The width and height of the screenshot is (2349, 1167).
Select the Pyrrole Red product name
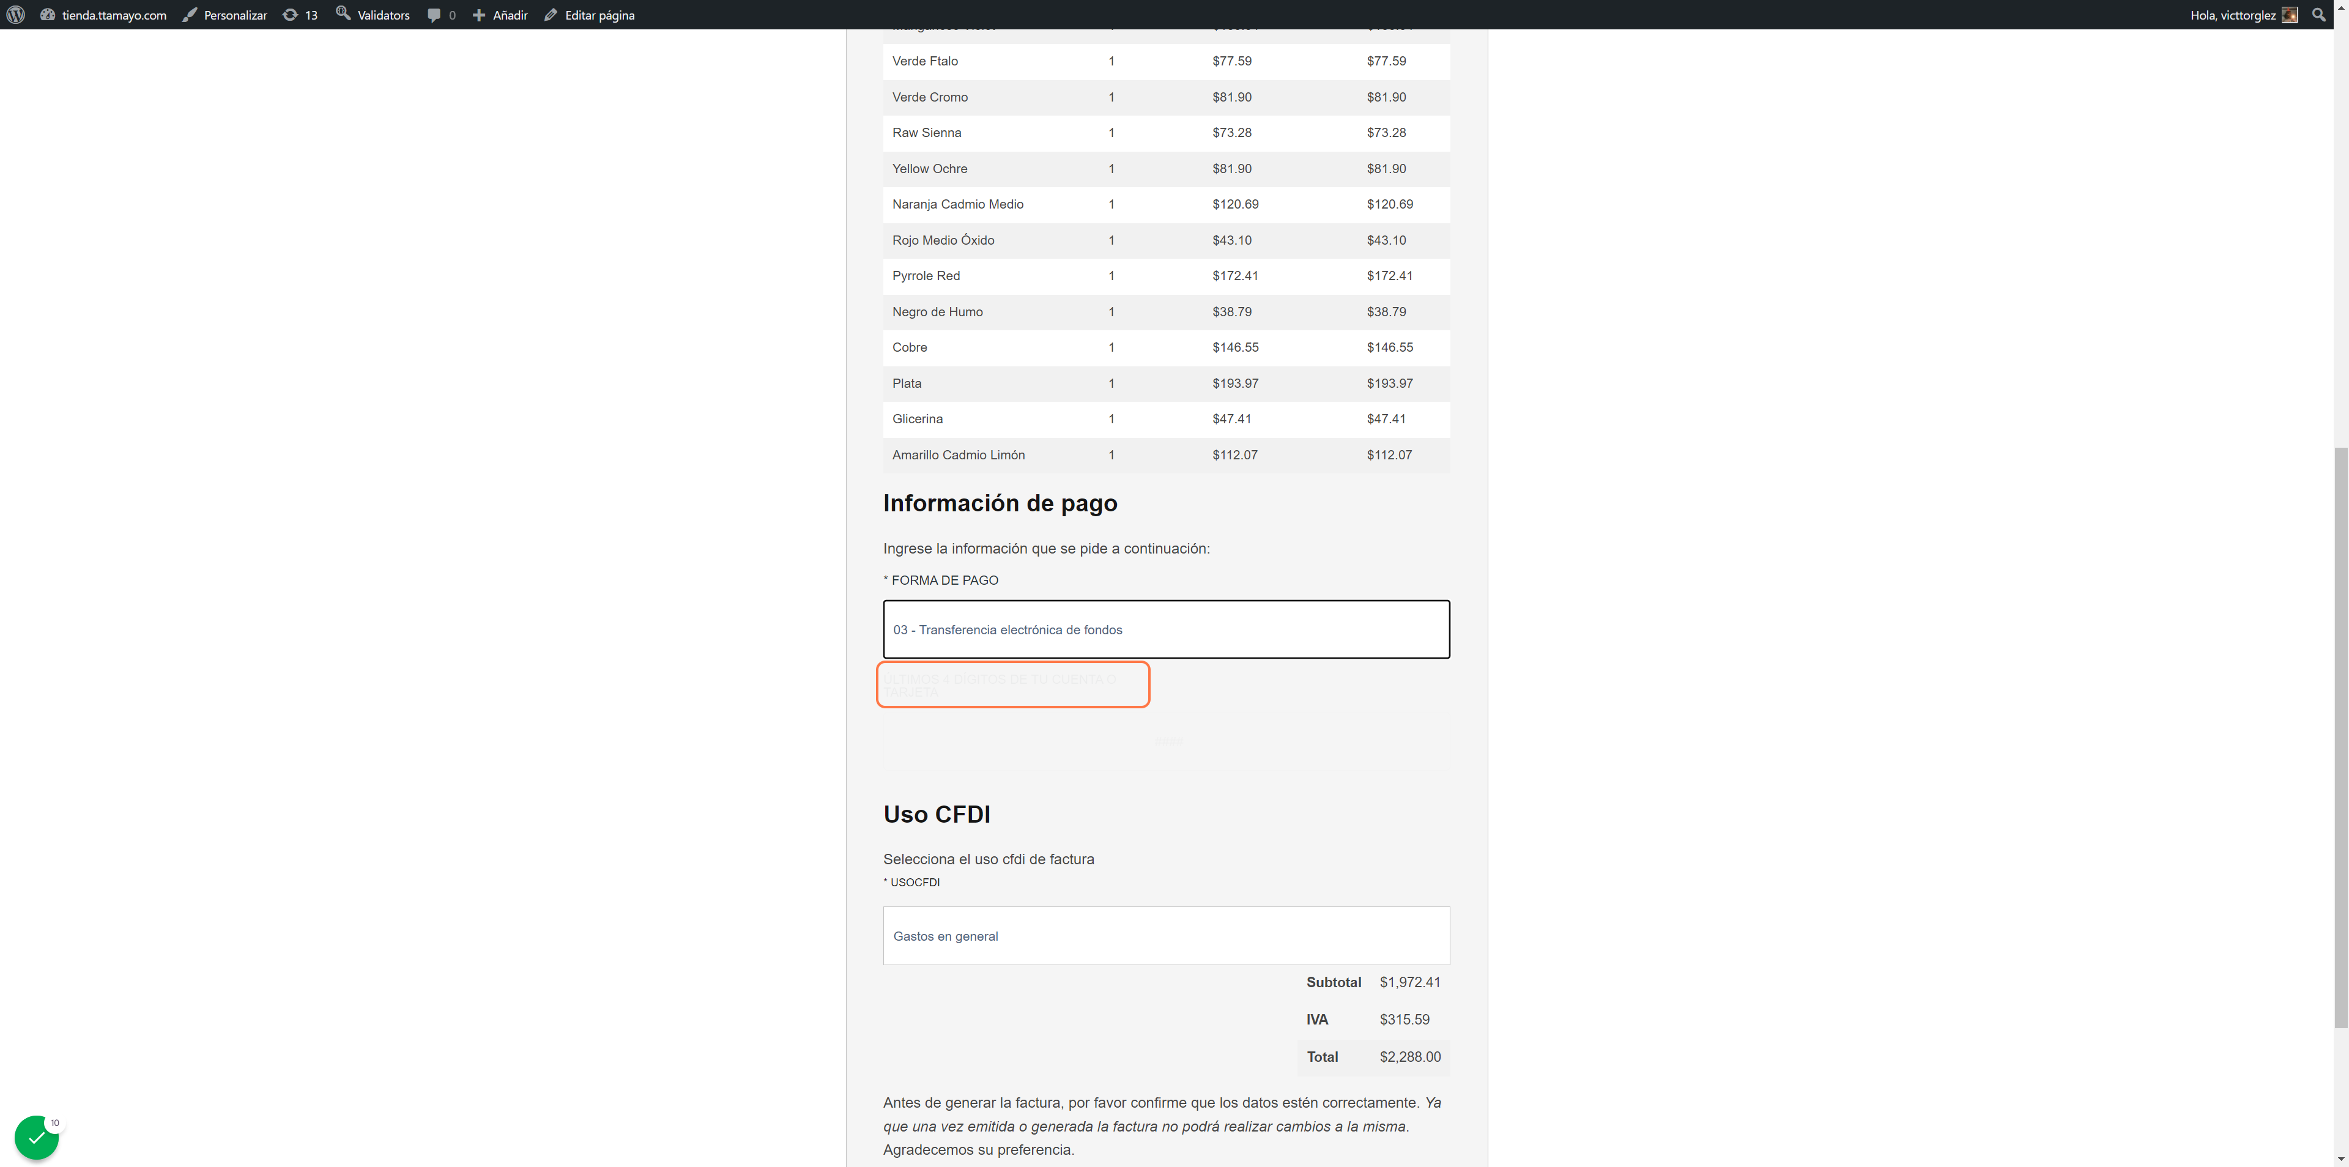(926, 275)
